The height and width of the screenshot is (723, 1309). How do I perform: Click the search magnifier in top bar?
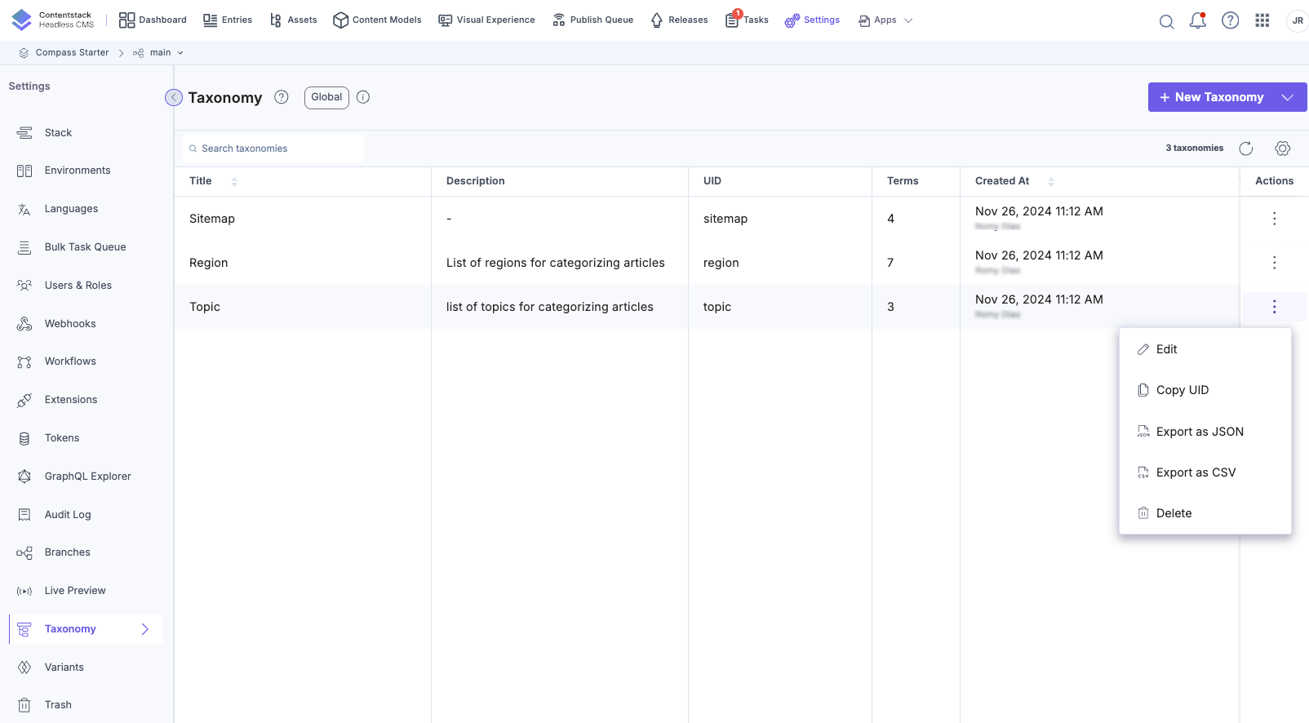[x=1166, y=21]
